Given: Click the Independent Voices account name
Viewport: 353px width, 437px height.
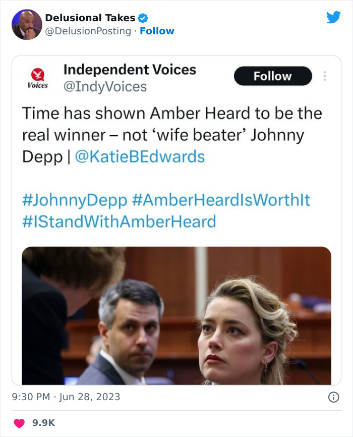Looking at the screenshot, I should coord(130,70).
